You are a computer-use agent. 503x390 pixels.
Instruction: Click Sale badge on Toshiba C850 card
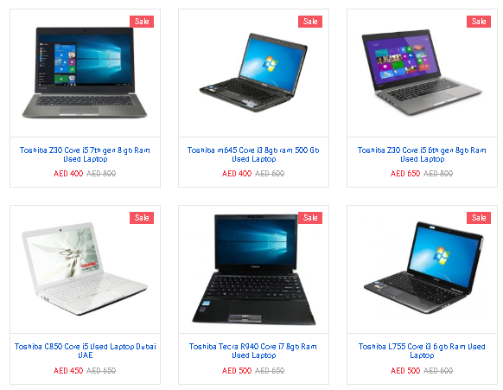(x=142, y=218)
